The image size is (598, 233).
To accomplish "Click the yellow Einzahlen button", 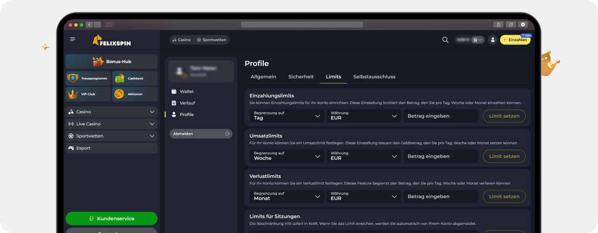I will coord(515,39).
